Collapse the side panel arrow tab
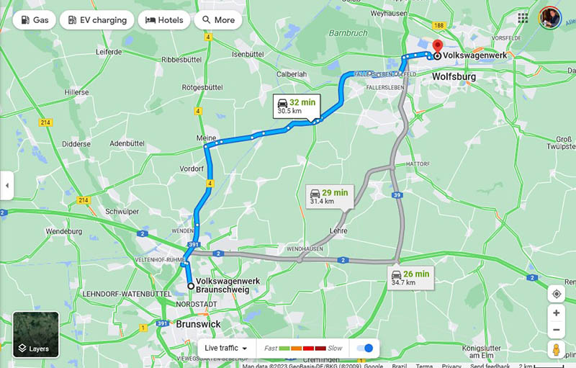The height and width of the screenshot is (368, 576). click(x=6, y=186)
